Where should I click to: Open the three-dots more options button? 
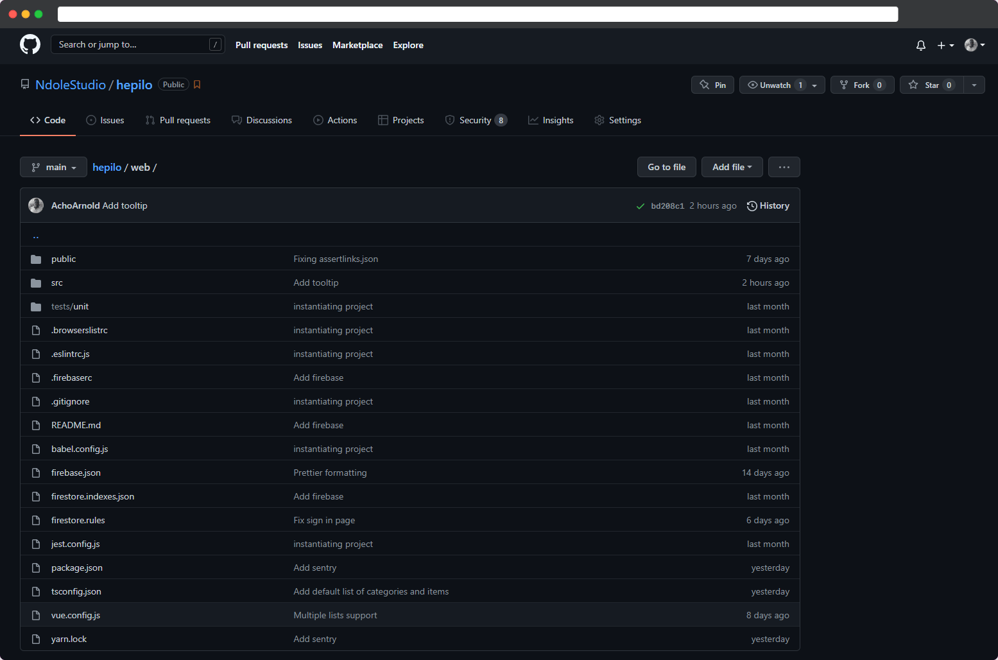coord(784,167)
